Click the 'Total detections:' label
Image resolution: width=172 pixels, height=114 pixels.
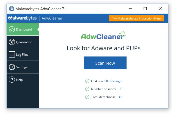tap(103, 97)
